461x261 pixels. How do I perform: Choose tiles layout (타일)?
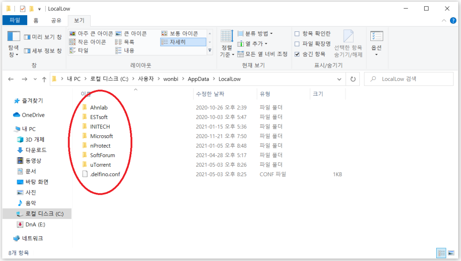tap(79, 50)
